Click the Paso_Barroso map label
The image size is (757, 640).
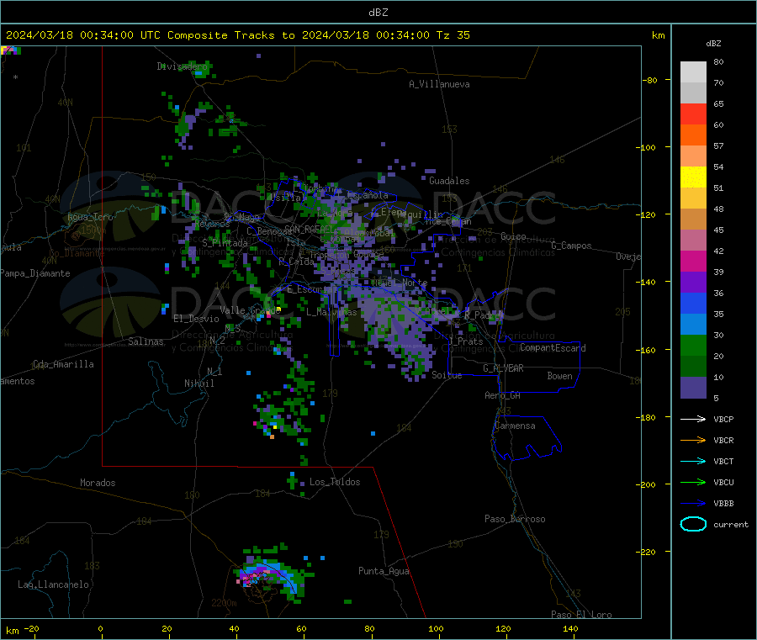coord(515,520)
